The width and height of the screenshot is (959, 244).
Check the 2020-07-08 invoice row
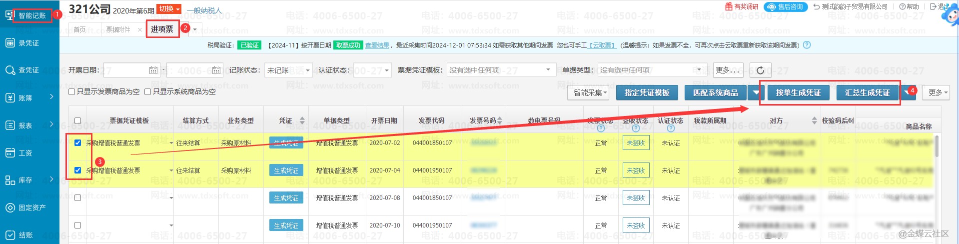77,198
